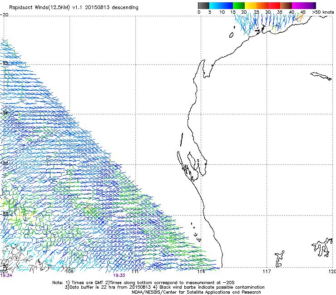Click the gray 0-5 knots color swatch

pos(203,5)
